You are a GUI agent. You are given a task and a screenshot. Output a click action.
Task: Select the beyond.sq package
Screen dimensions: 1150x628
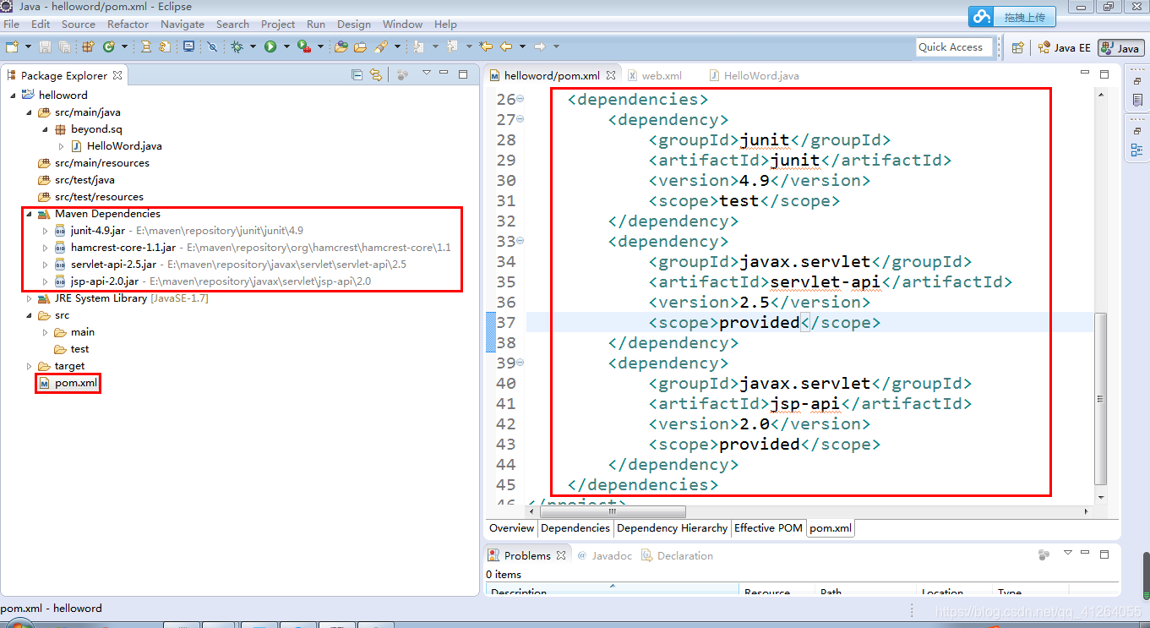pyautogui.click(x=96, y=129)
